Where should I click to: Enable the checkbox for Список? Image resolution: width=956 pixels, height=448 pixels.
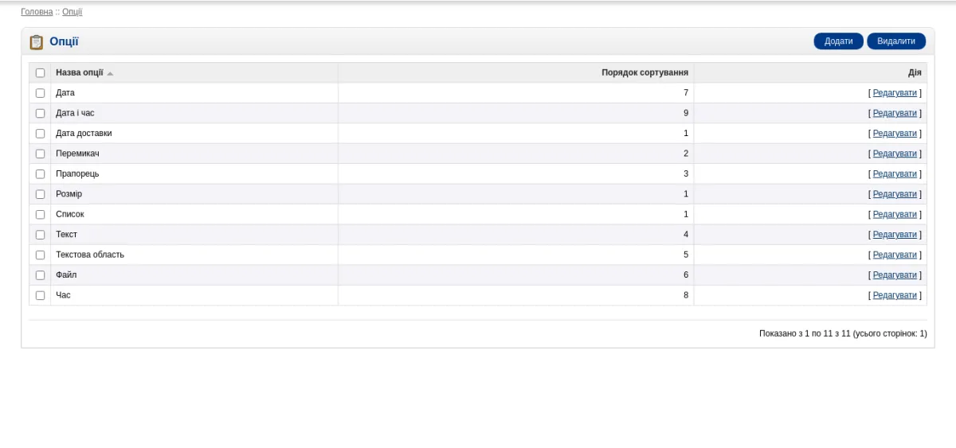[x=41, y=214]
